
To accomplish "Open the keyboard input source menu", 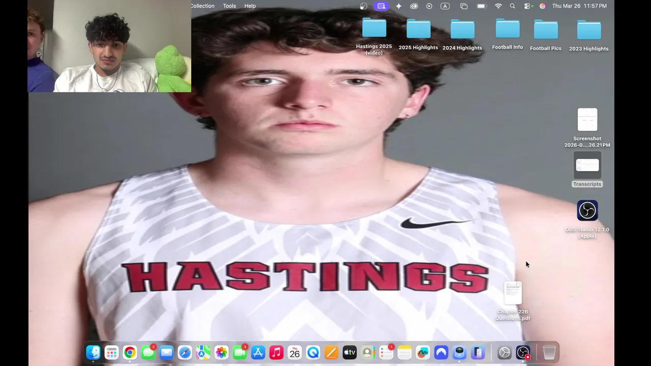I will coord(445,6).
